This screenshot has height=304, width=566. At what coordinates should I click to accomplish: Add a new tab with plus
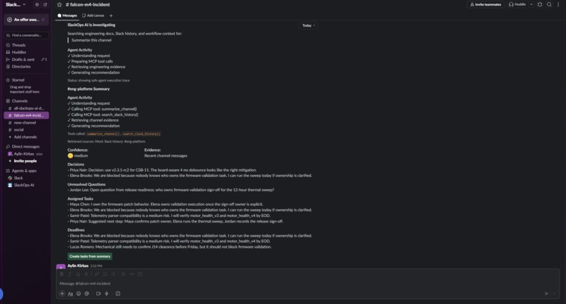(x=111, y=15)
